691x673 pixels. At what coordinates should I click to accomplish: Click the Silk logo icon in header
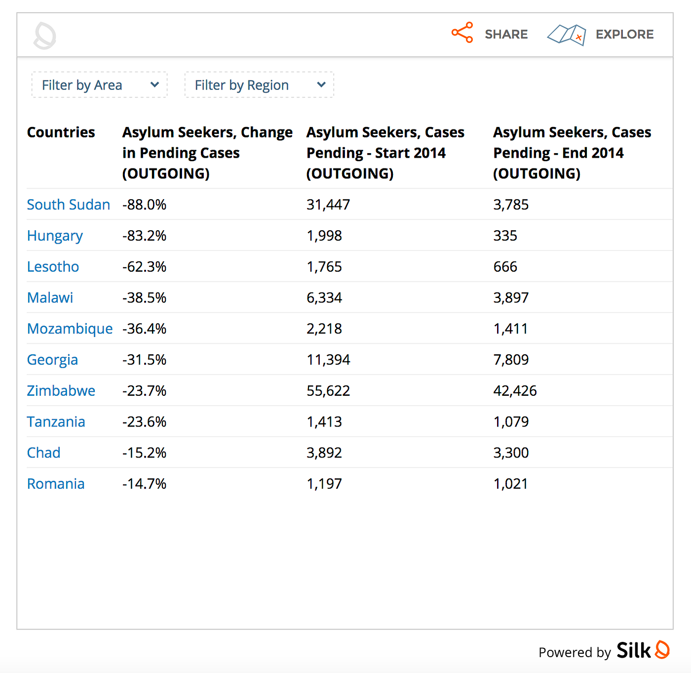44,36
